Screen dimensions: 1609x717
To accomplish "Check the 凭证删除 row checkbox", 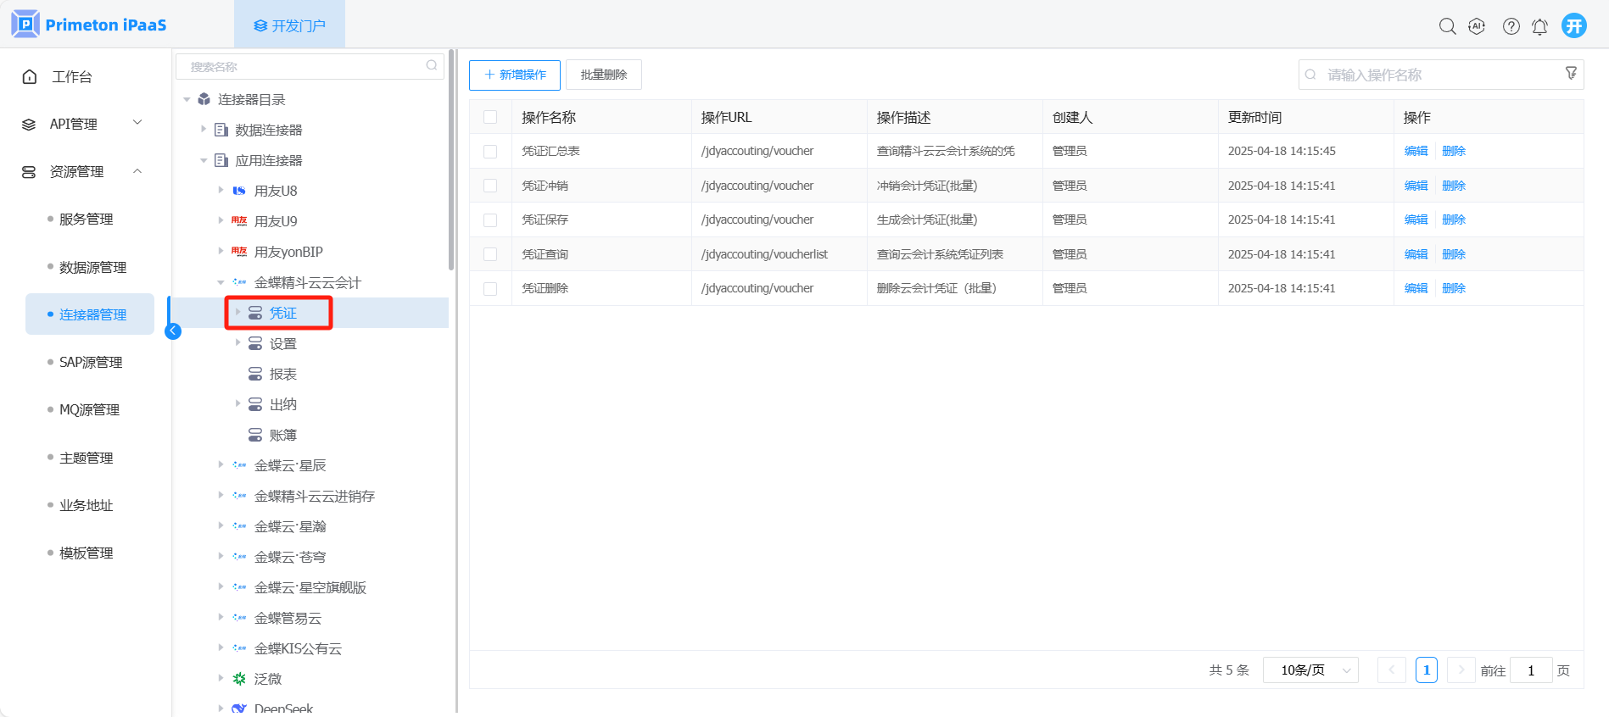I will [x=490, y=288].
